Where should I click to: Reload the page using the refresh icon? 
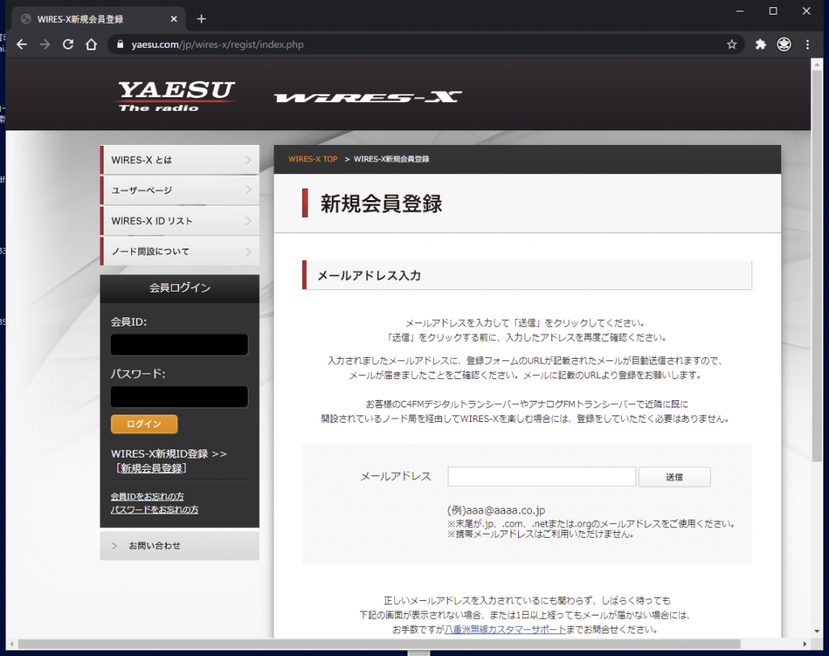(x=67, y=45)
